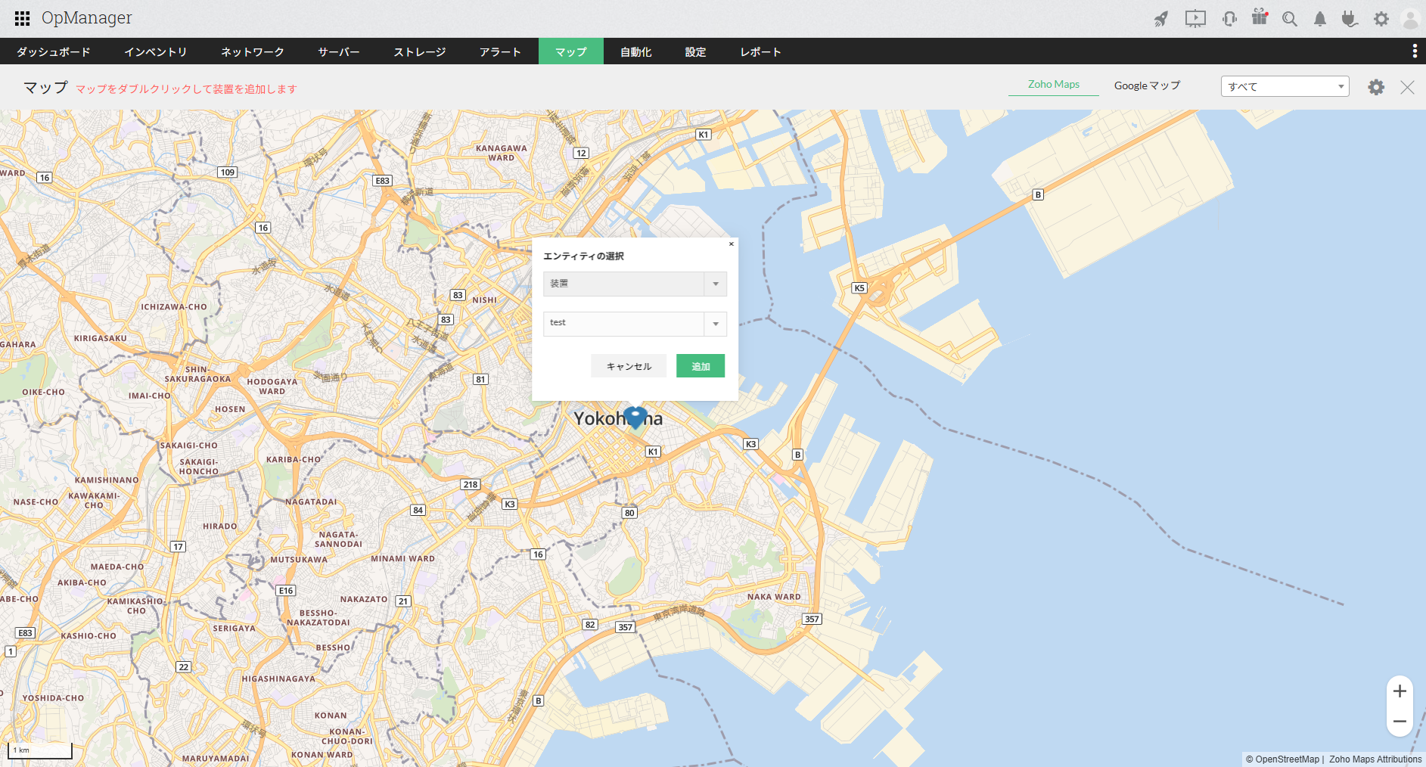Click the MARUYAMADAI map label
The width and height of the screenshot is (1426, 767).
(216, 758)
